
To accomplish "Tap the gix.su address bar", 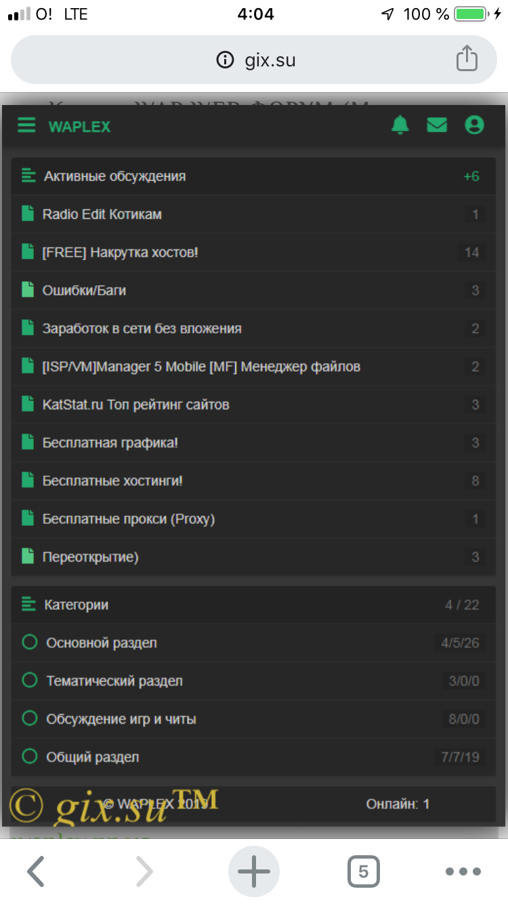I will 255,60.
